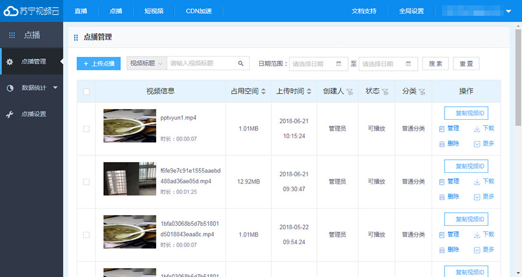
Task: Click 管理 for the 2018-05-22 video
Action: 449,234
